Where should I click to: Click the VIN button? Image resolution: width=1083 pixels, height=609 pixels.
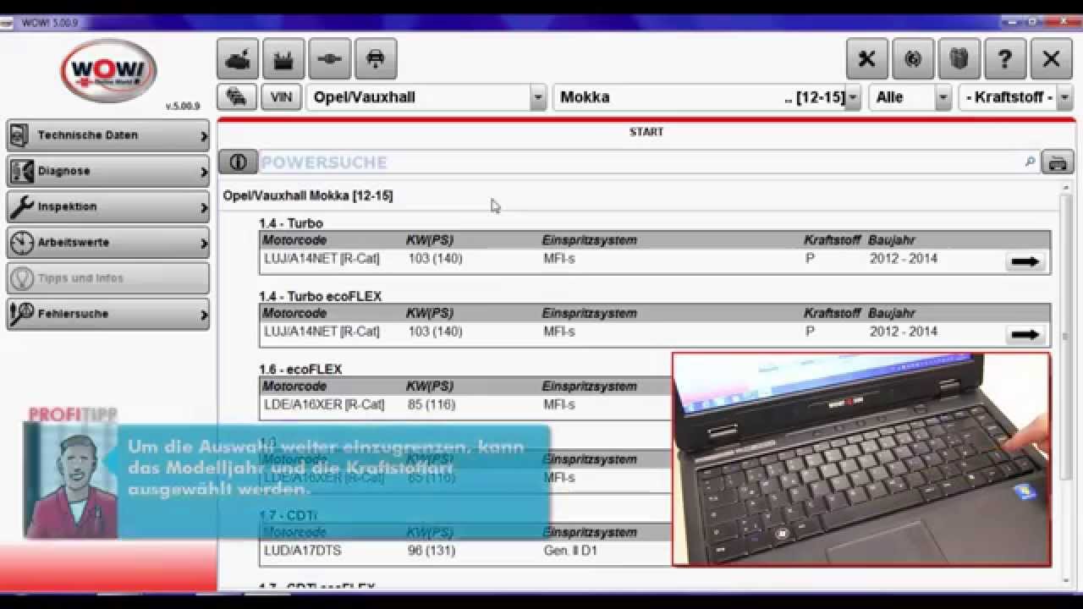click(x=281, y=97)
